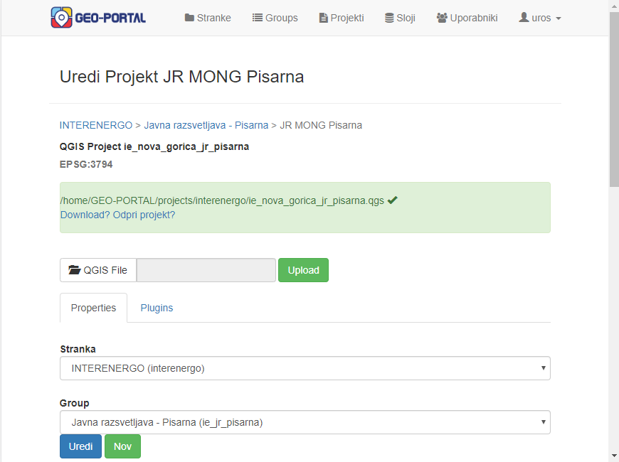Click the GEO-PORTAL logo icon
This screenshot has width=619, height=462.
[x=62, y=17]
